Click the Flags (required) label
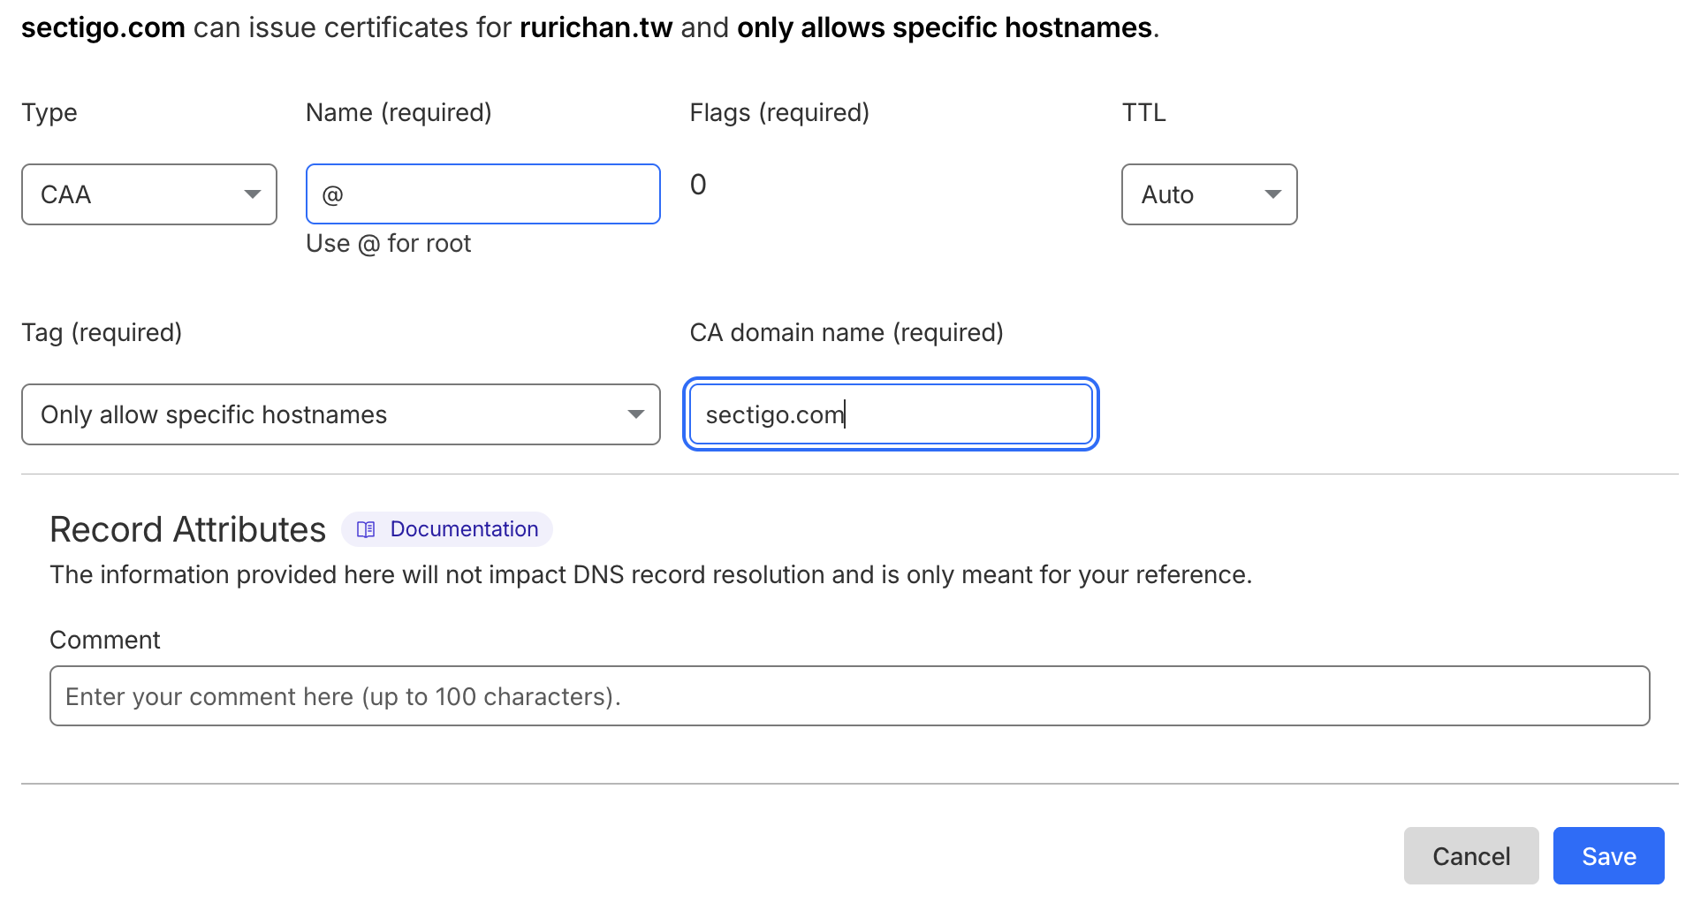Viewport: 1693px width, 903px height. click(779, 113)
